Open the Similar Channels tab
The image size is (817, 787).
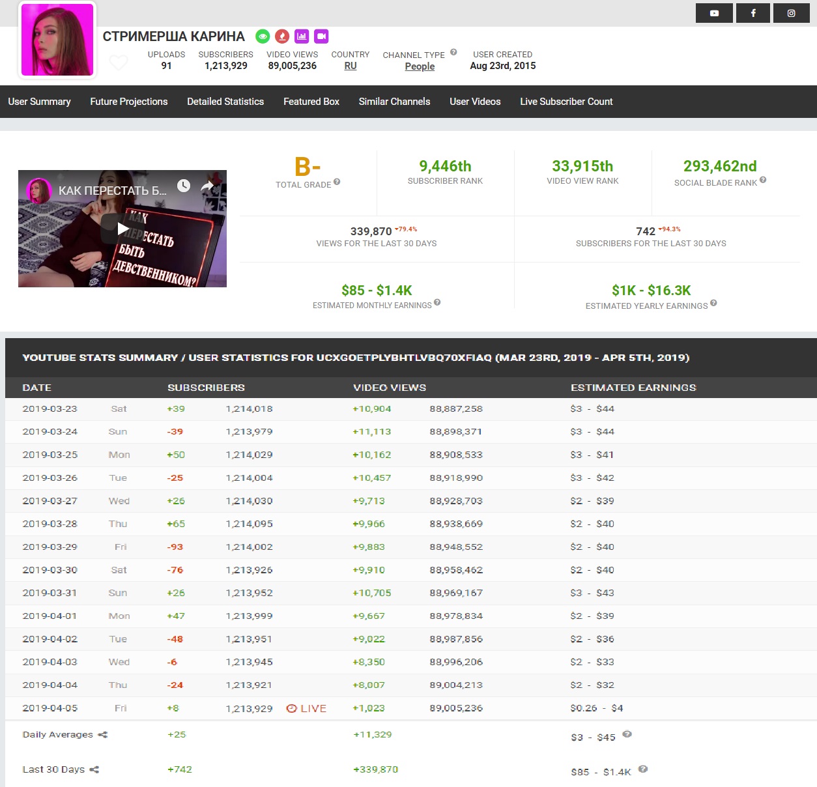pos(394,102)
